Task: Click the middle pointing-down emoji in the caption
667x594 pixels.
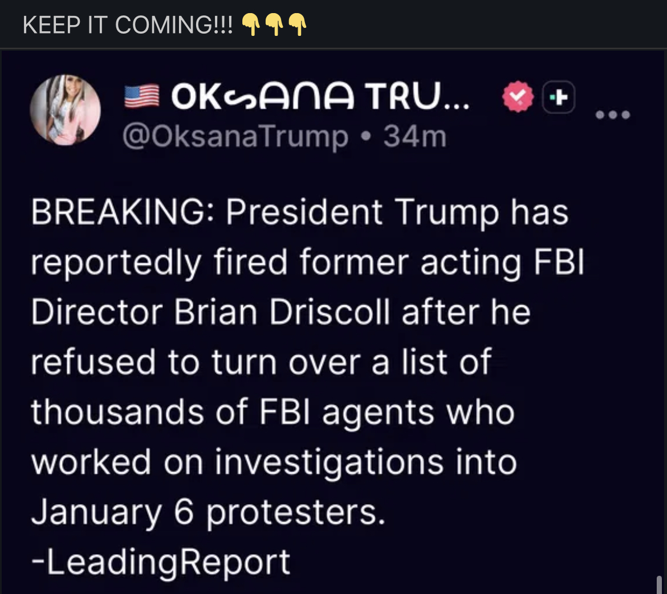Action: point(274,24)
